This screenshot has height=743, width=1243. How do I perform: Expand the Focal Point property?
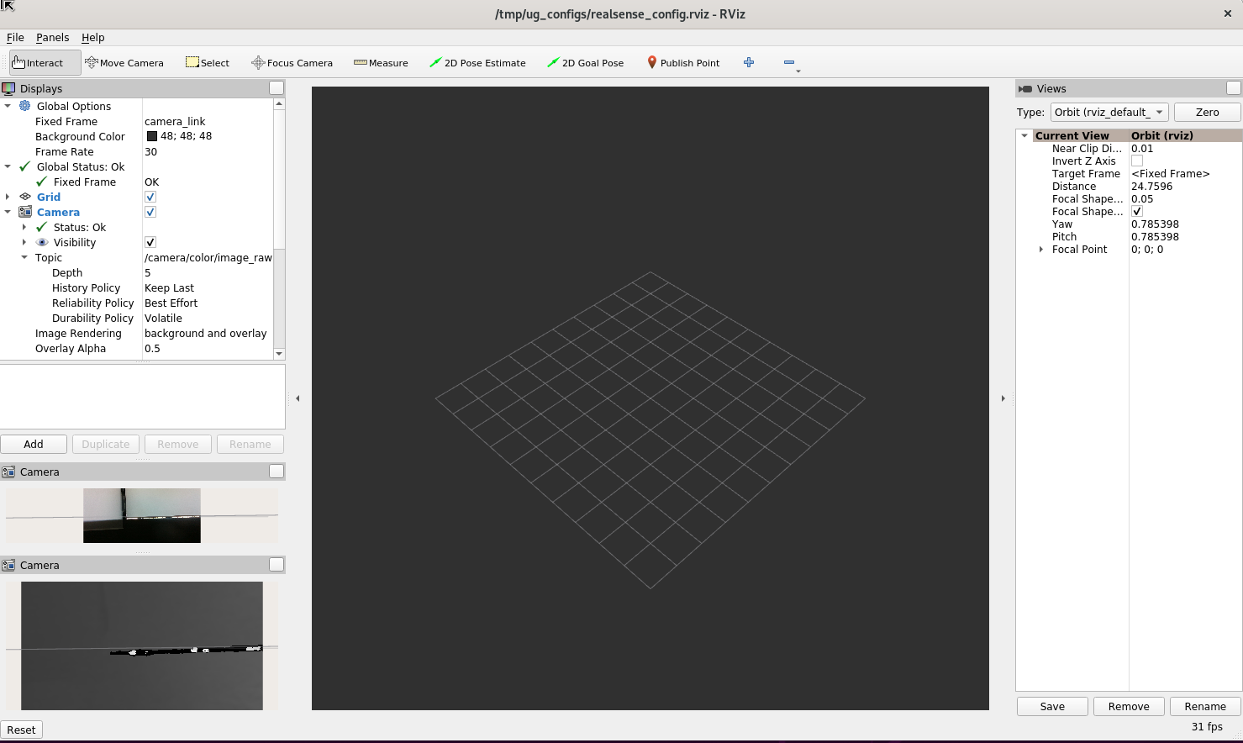click(1041, 250)
